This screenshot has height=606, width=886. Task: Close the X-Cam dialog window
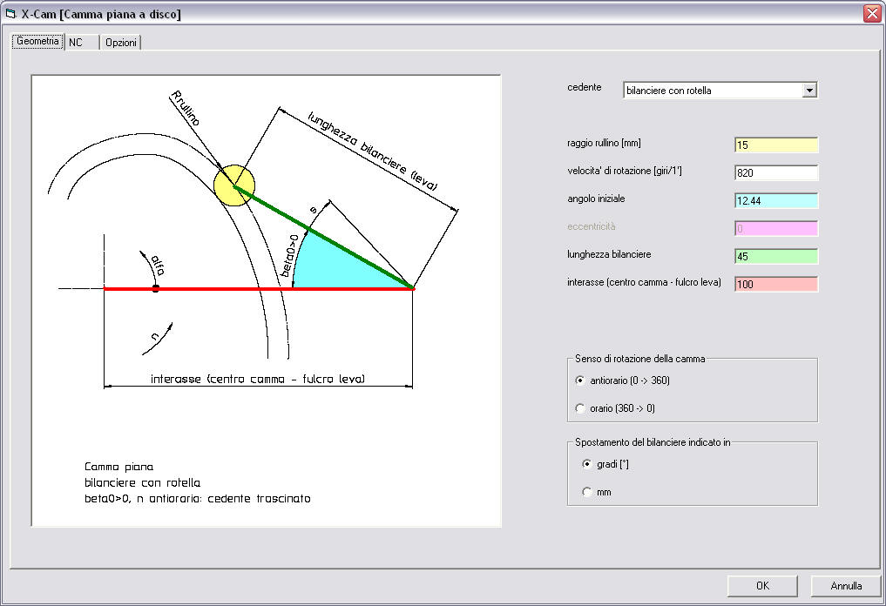tap(872, 14)
